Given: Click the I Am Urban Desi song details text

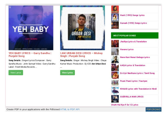Looking at the screenshot, I should 83,64.
